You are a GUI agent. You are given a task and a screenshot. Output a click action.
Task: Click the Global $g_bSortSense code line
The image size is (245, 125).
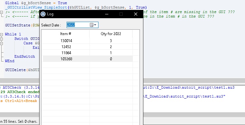(x=36, y=3)
